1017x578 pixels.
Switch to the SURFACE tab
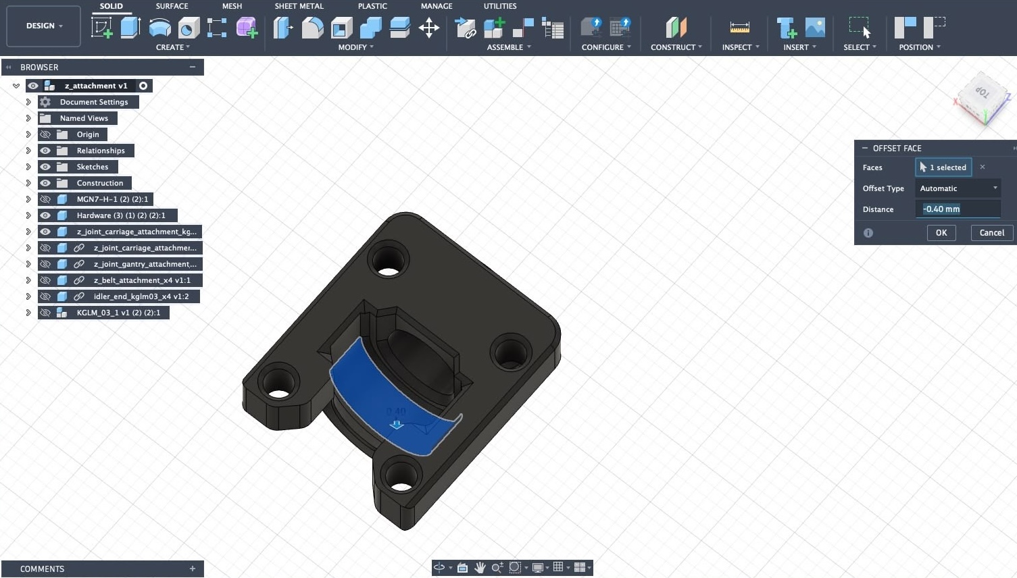tap(172, 6)
